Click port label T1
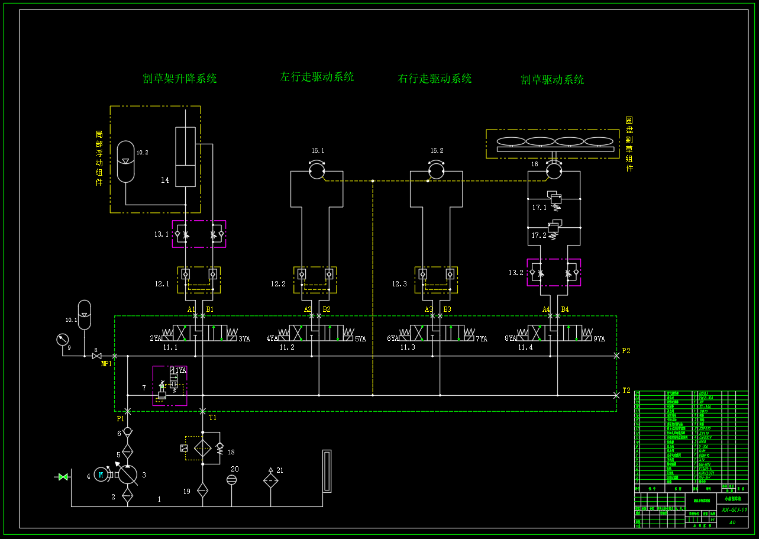This screenshot has height=539, width=759. [x=213, y=417]
